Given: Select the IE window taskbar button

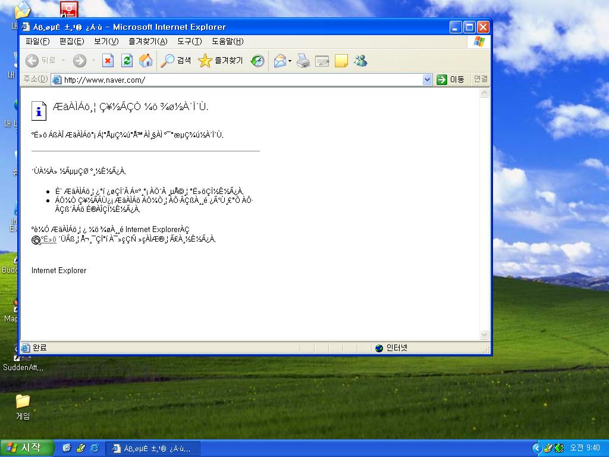Looking at the screenshot, I should point(153,449).
